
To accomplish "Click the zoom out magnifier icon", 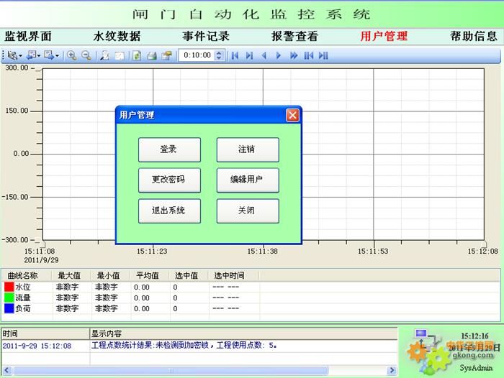I will [86, 55].
